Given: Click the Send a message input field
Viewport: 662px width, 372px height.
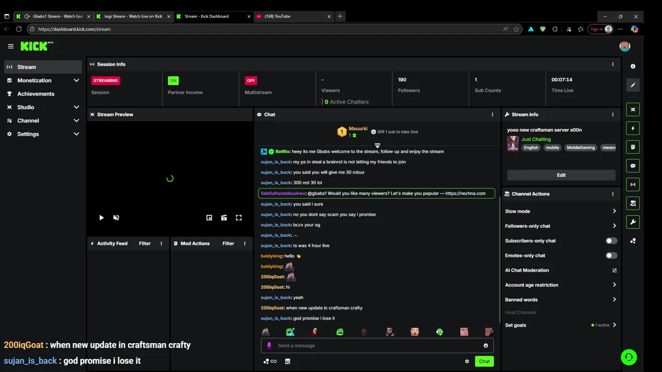Looking at the screenshot, I should pyautogui.click(x=377, y=346).
